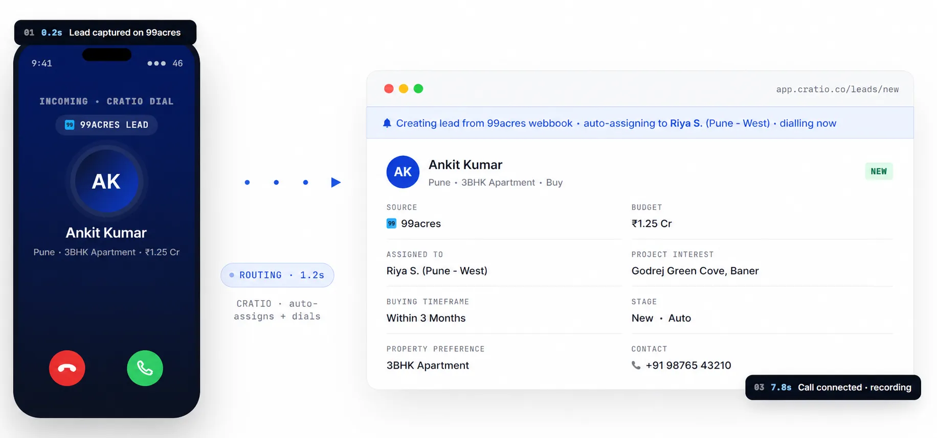937x438 pixels.
Task: Click Riya S. name in banner
Action: [x=686, y=123]
